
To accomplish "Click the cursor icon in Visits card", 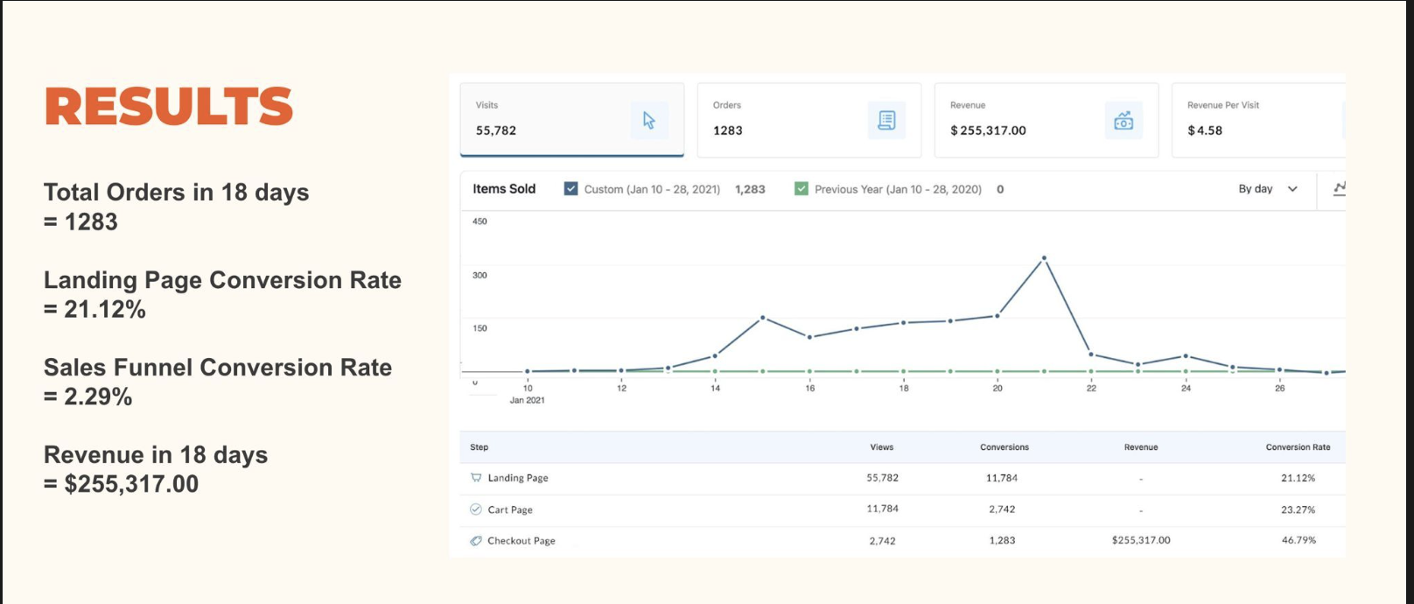I will point(649,121).
